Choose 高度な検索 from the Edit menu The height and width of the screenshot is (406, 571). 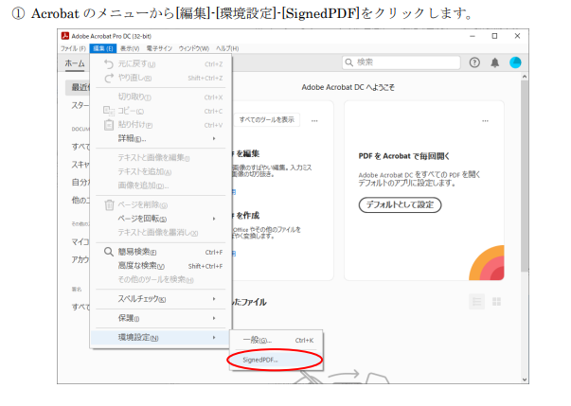click(x=161, y=266)
